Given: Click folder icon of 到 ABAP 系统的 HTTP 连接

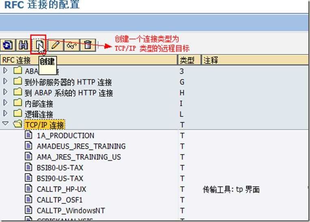Looking at the screenshot, I should (x=17, y=92).
